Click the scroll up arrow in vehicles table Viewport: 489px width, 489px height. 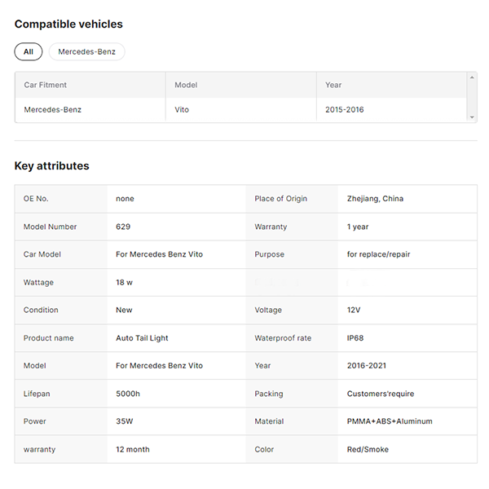coord(471,77)
